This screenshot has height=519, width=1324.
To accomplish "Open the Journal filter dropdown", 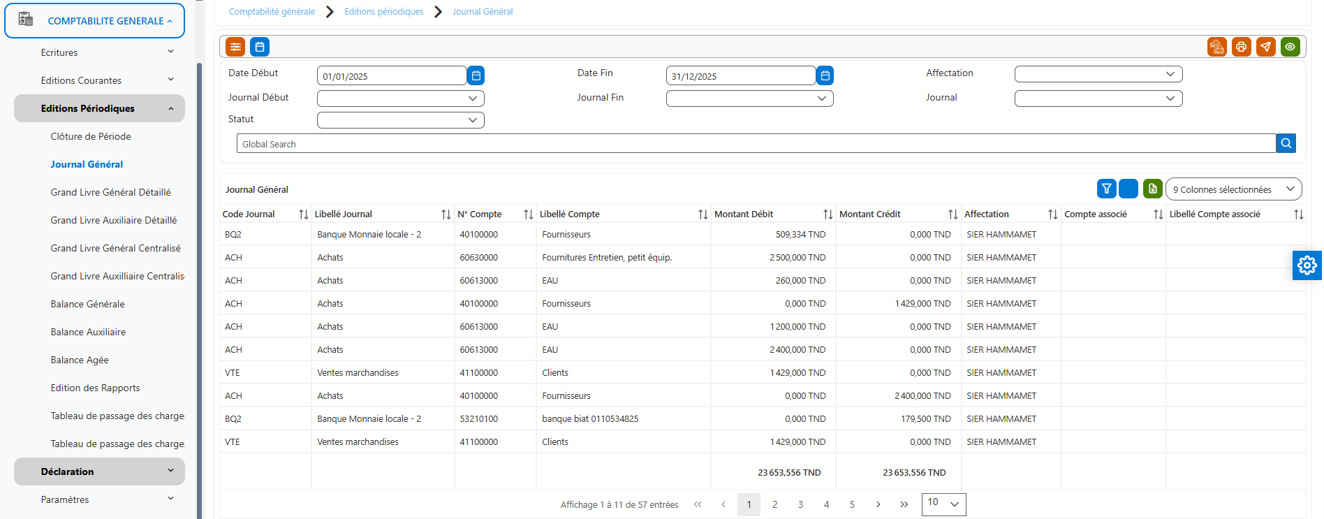I will pos(1098,98).
